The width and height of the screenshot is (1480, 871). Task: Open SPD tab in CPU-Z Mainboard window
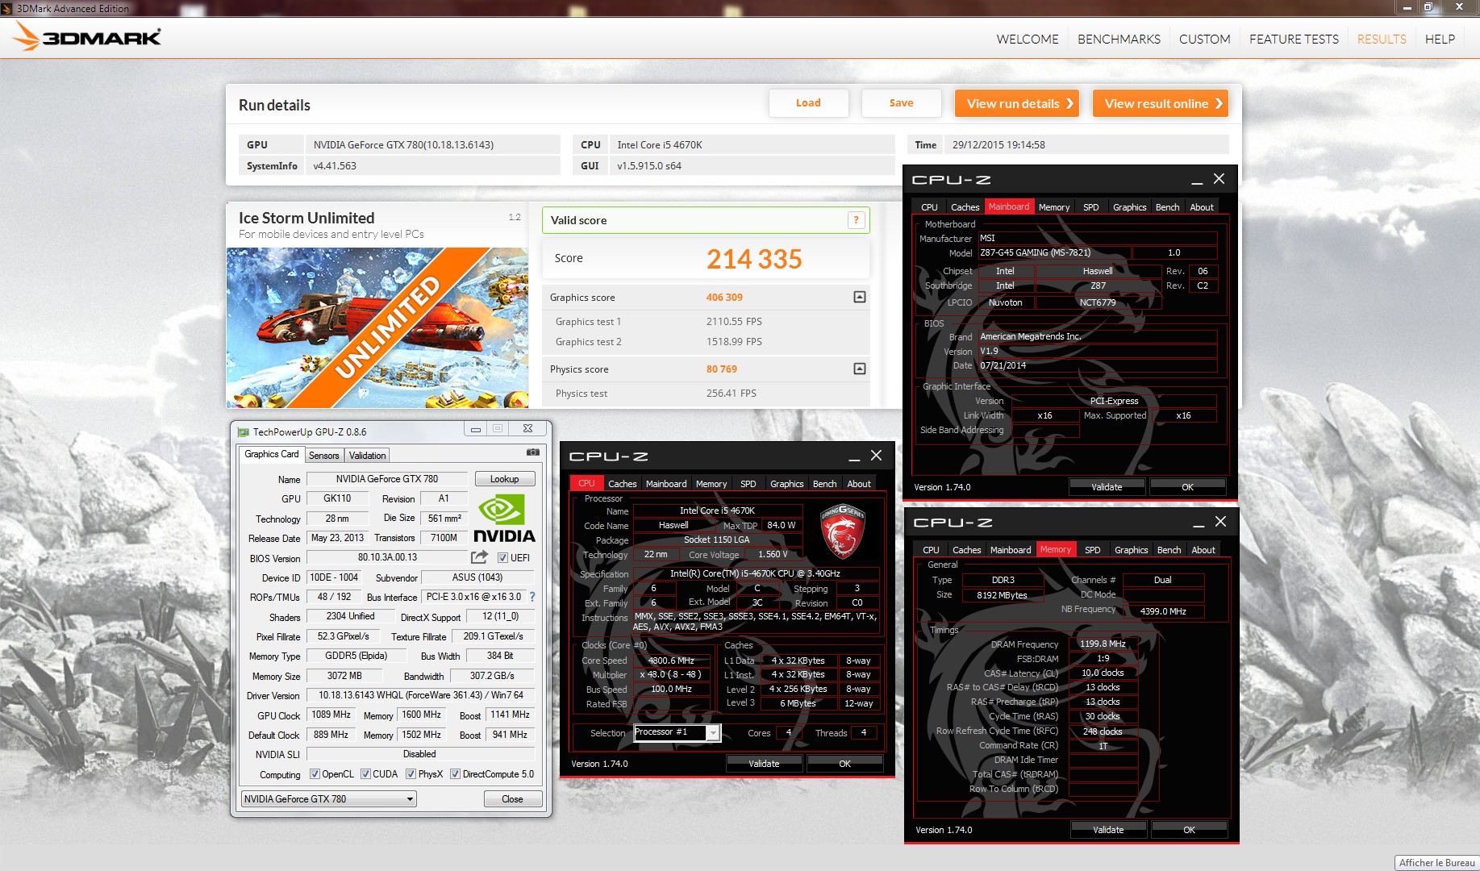click(1090, 207)
